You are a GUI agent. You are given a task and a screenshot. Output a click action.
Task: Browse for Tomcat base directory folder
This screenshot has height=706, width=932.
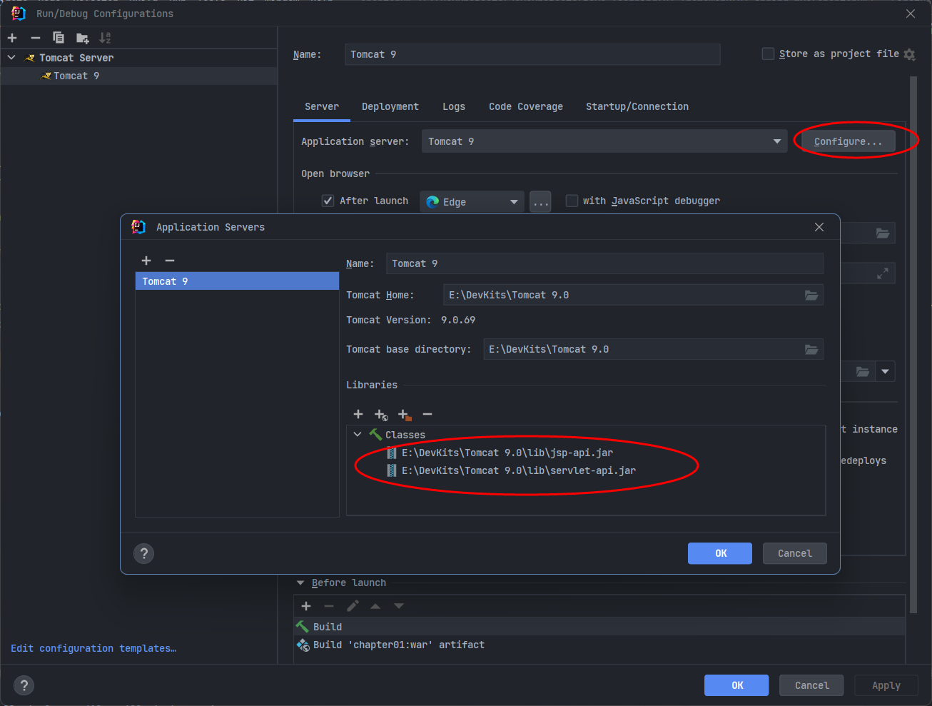(x=811, y=349)
